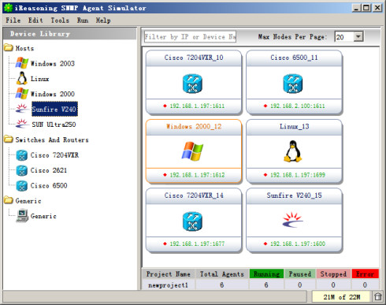Image resolution: width=386 pixels, height=305 pixels.
Task: Click the Paused column header
Action: pyautogui.click(x=300, y=274)
